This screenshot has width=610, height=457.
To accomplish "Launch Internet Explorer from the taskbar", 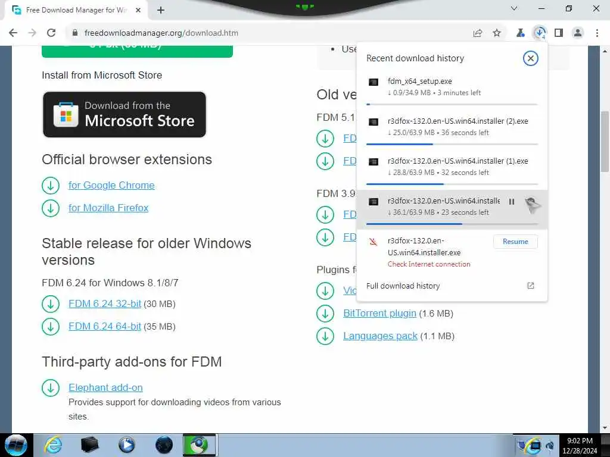I will (x=53, y=445).
